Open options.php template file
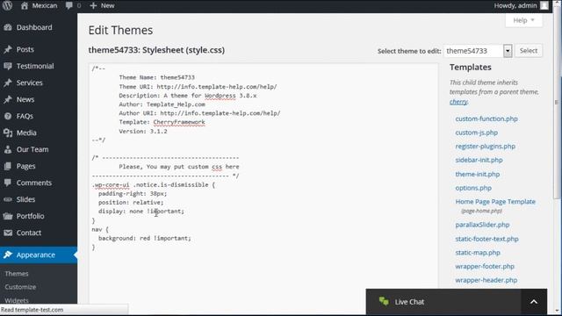The height and width of the screenshot is (316, 562). tap(473, 188)
